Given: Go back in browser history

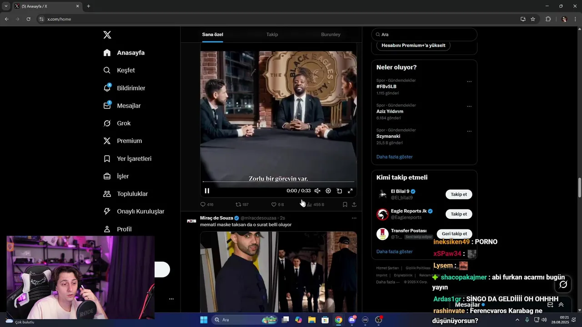Looking at the screenshot, I should (6, 19).
